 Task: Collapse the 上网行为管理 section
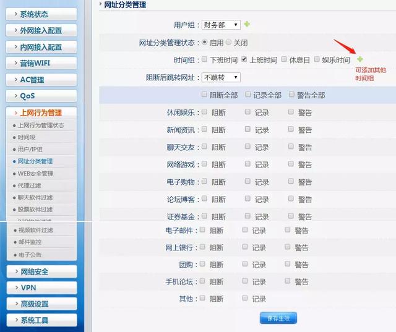pos(41,113)
